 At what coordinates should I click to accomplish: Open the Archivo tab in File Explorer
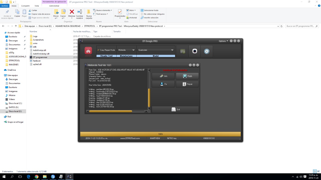tap(5, 6)
